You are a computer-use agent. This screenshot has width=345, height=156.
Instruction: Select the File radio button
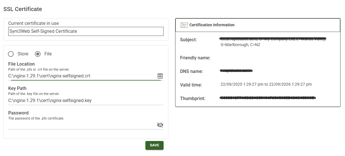click(x=38, y=54)
